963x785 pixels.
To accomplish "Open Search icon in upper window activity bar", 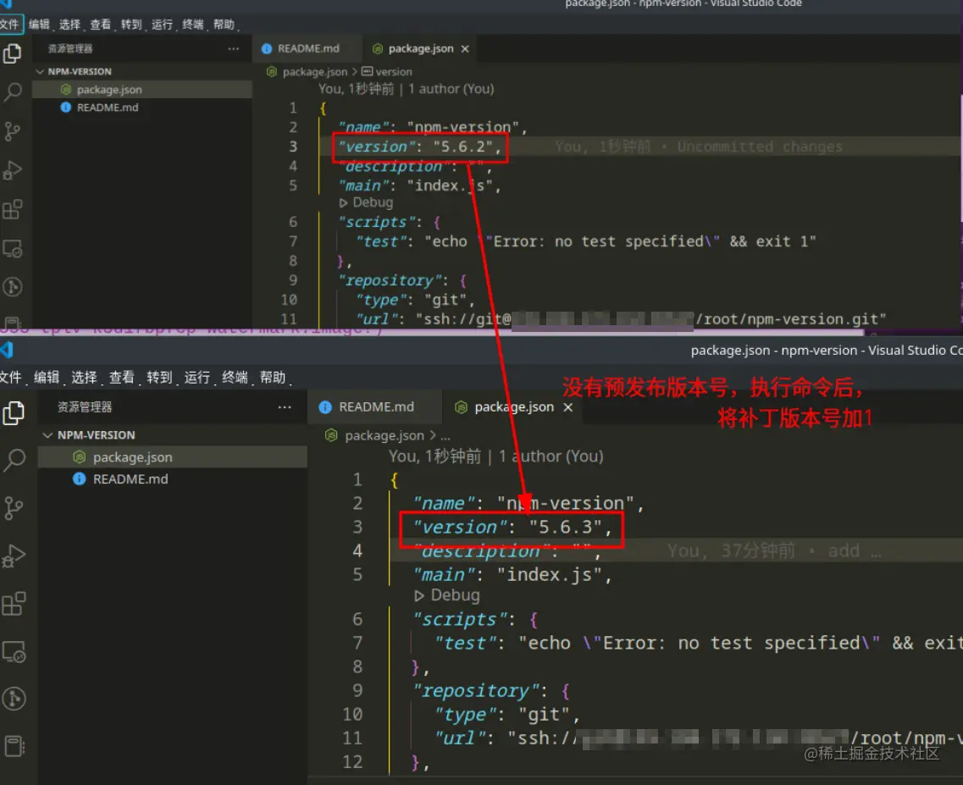I will click(x=13, y=92).
